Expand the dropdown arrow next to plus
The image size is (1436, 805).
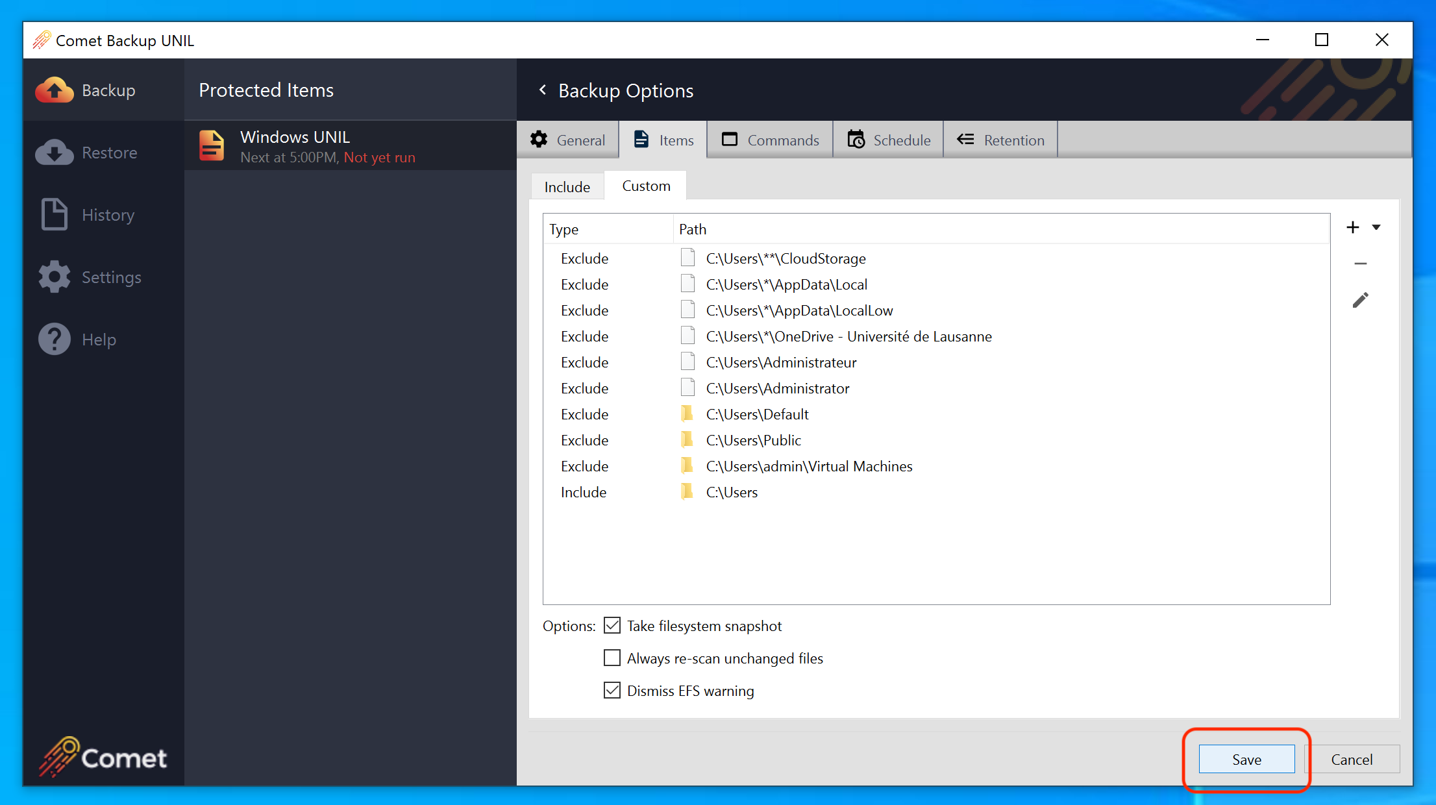1376,227
